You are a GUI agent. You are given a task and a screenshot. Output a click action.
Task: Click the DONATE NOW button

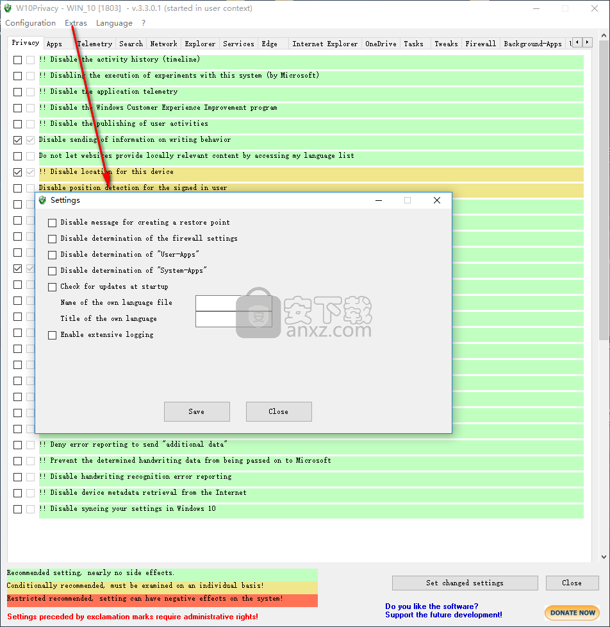tap(572, 613)
